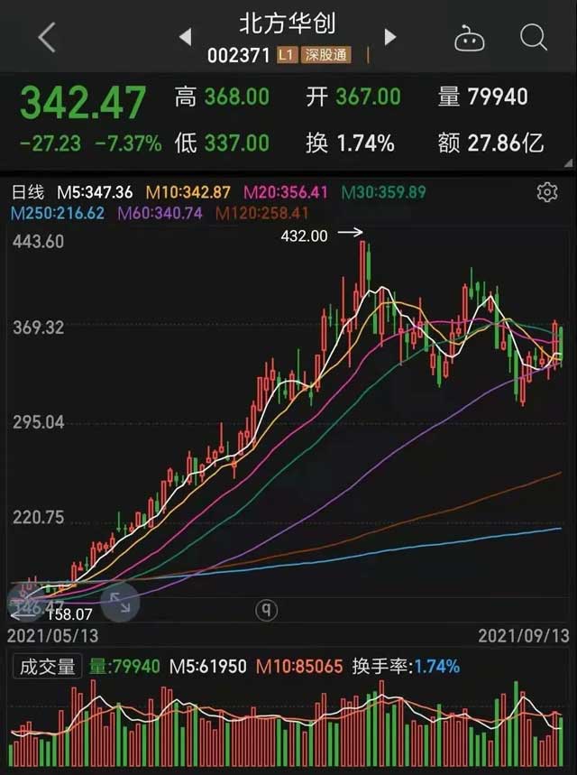The height and width of the screenshot is (775, 577).
Task: Tap the M20:356.41 moving average label
Action: click(x=286, y=192)
